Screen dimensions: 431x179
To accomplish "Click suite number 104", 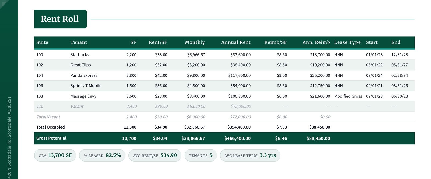I will coord(40,75).
